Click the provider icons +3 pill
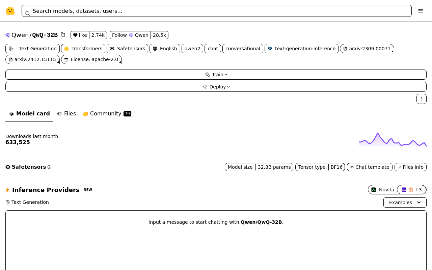 click(x=412, y=190)
